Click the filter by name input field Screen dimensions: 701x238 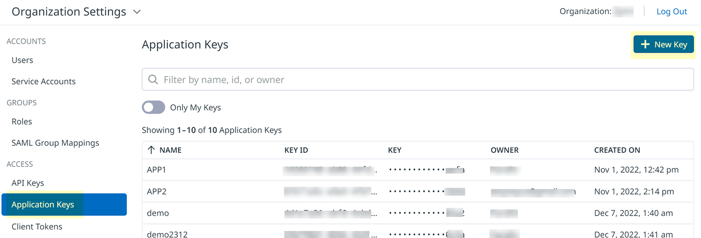click(x=421, y=80)
